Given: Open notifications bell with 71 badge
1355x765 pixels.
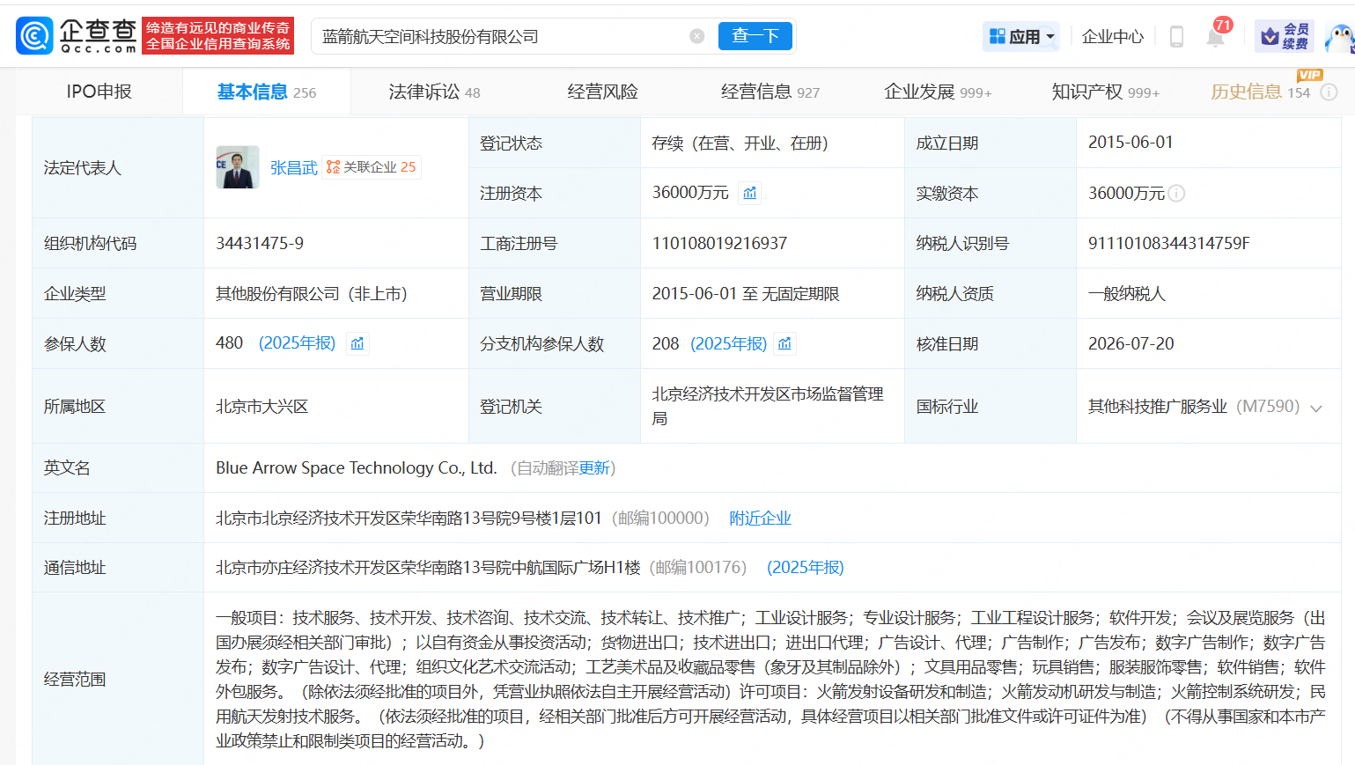Looking at the screenshot, I should 1216,36.
